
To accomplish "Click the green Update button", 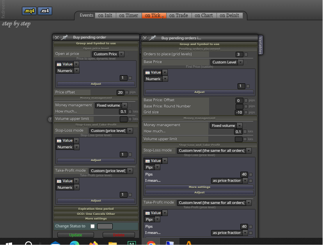I will [76, 235].
